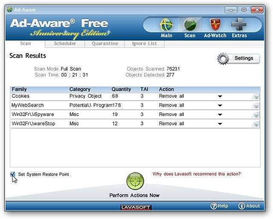This screenshot has height=219, width=273.
Task: Click the Privacy Object category cell
Action: click(x=85, y=96)
